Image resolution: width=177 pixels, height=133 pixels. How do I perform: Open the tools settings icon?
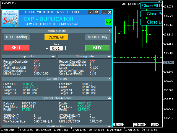pyautogui.click(x=97, y=12)
